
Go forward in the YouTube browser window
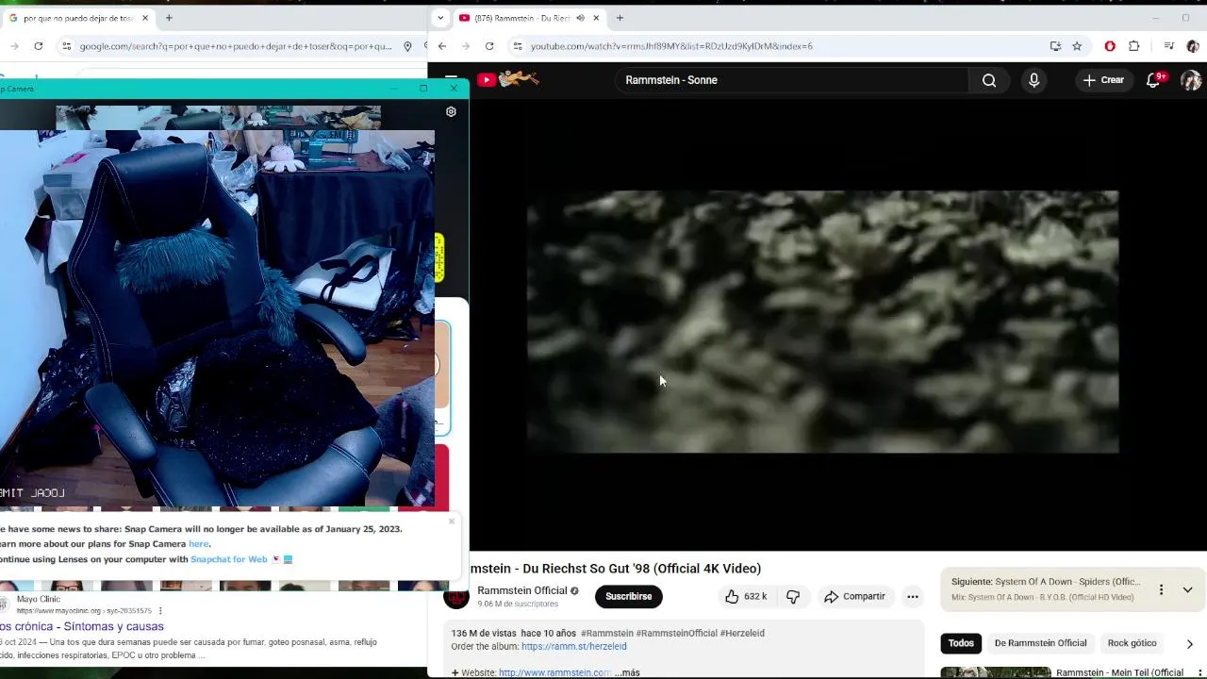tap(466, 46)
